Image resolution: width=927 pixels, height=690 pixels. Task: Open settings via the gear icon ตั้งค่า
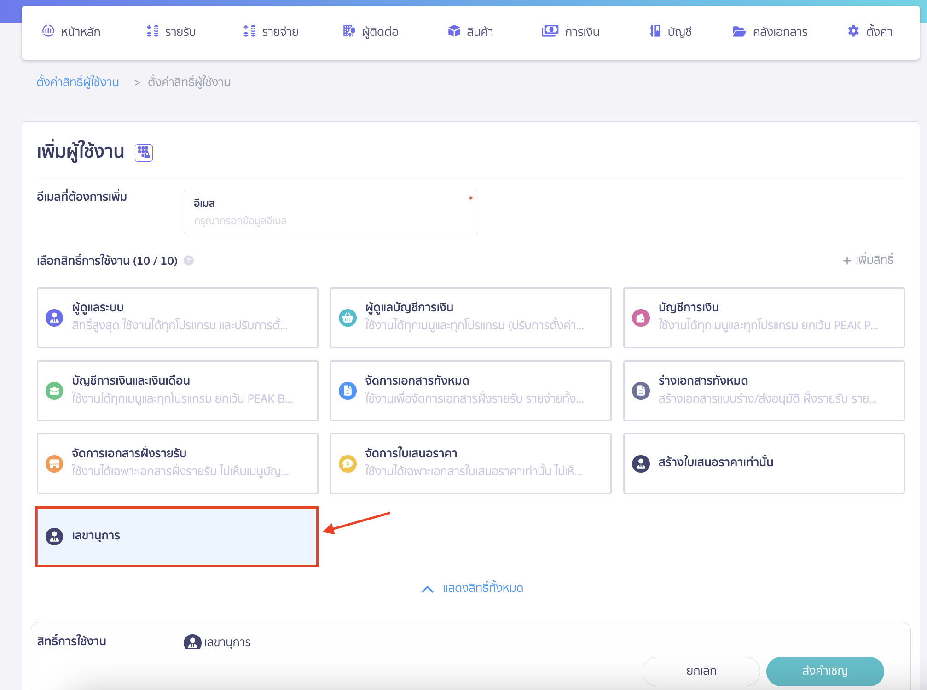[x=853, y=31]
